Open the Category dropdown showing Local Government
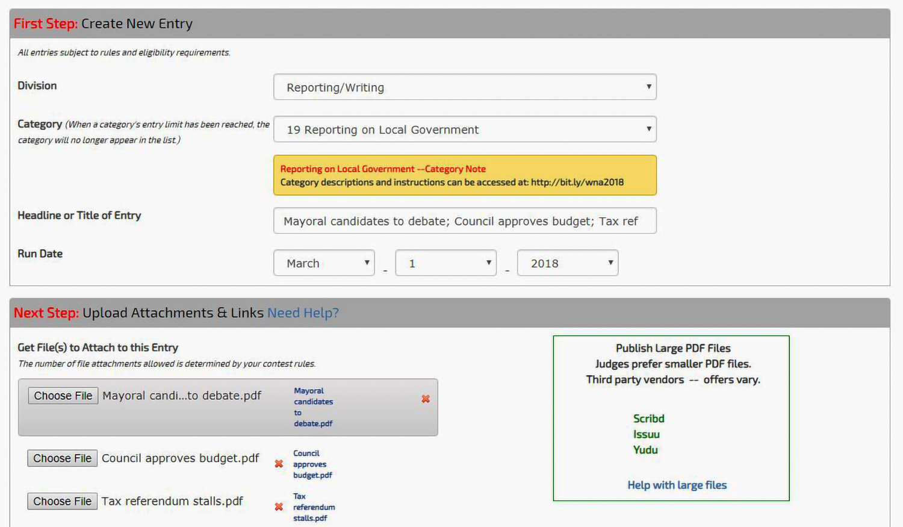The width and height of the screenshot is (903, 527). pyautogui.click(x=465, y=129)
